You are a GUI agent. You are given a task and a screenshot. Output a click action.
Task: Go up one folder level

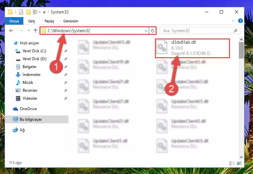pos(36,31)
